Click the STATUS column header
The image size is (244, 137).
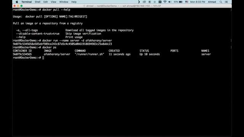(x=144, y=51)
